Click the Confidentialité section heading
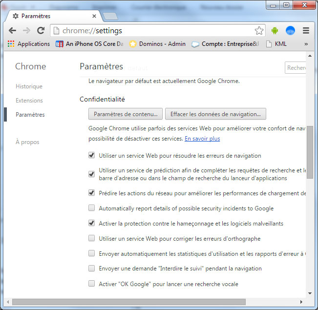318x310 pixels. [x=102, y=99]
